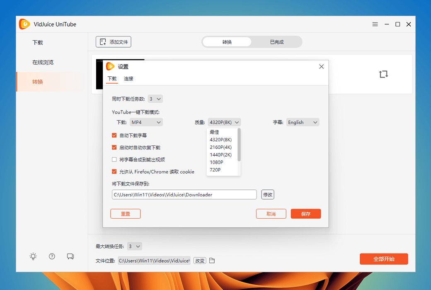Open the hamburger menu in title bar
The height and width of the screenshot is (290, 431).
pos(375,24)
